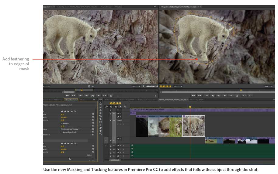Reset the first mask's Feather value
Viewport: 278px width, 174px height.
click(93, 114)
